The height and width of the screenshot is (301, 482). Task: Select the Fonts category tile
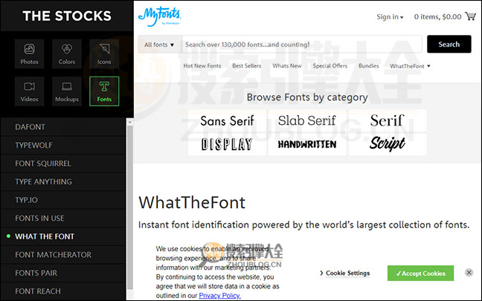(x=104, y=91)
